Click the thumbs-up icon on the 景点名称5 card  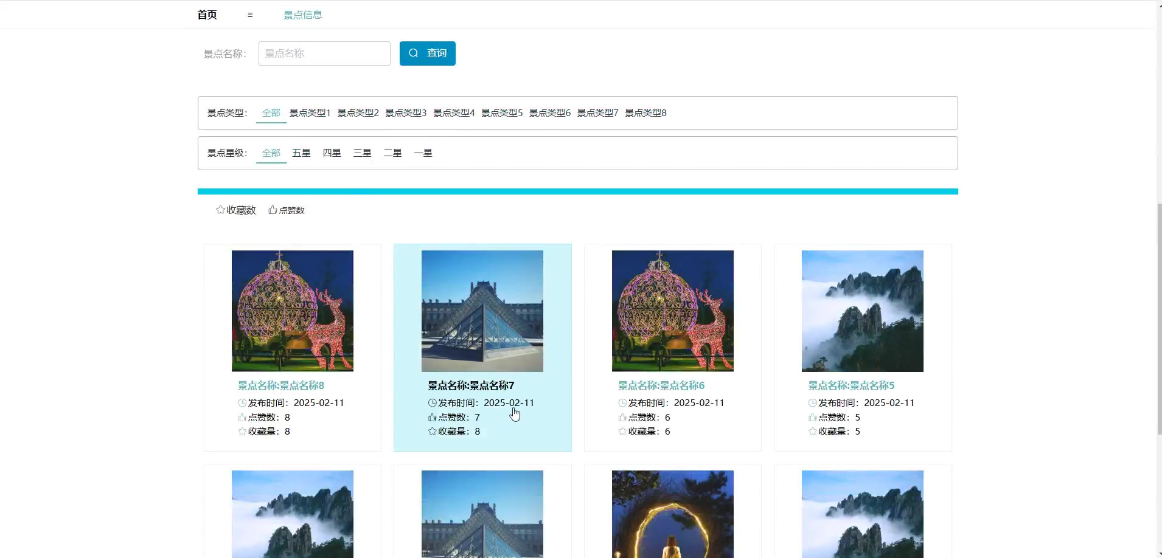812,417
